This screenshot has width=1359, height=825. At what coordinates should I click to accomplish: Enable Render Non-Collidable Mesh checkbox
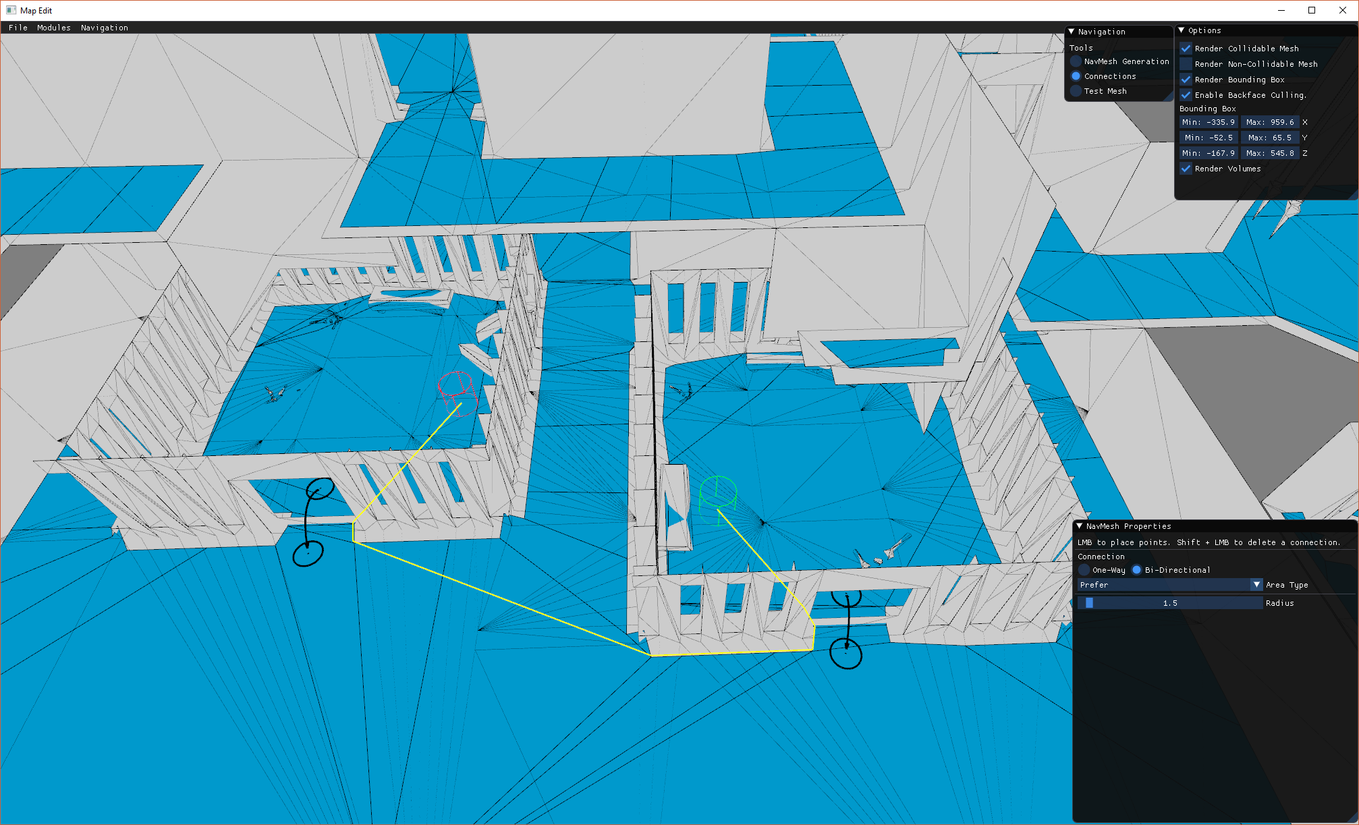[x=1186, y=64]
